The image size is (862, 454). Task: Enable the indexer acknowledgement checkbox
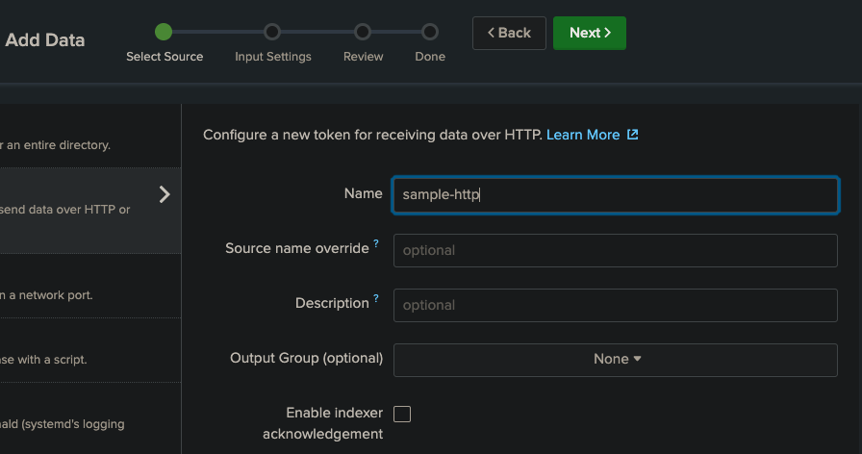tap(402, 414)
